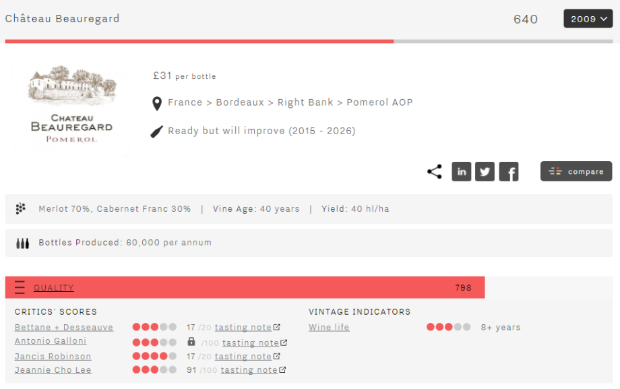The height and width of the screenshot is (389, 620).
Task: Click the Wine life rating dots
Action: [x=449, y=327]
